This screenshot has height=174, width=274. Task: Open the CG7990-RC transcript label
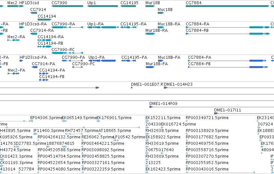pyautogui.click(x=63, y=50)
